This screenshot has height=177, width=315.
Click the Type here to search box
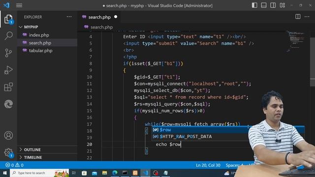(39, 173)
